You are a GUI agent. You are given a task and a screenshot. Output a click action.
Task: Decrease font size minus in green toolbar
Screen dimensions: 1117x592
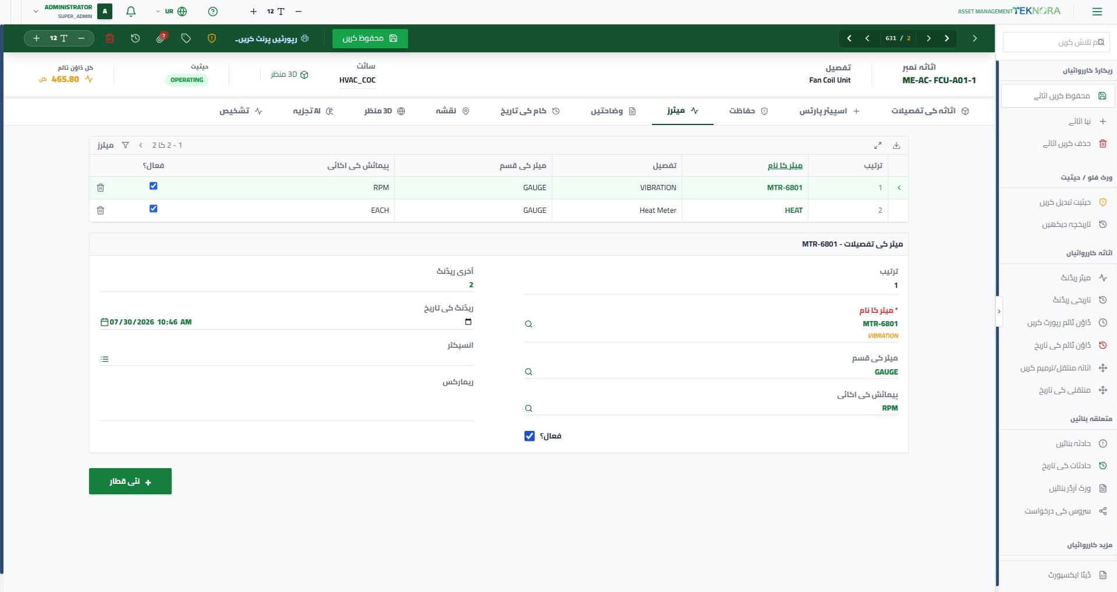(81, 38)
